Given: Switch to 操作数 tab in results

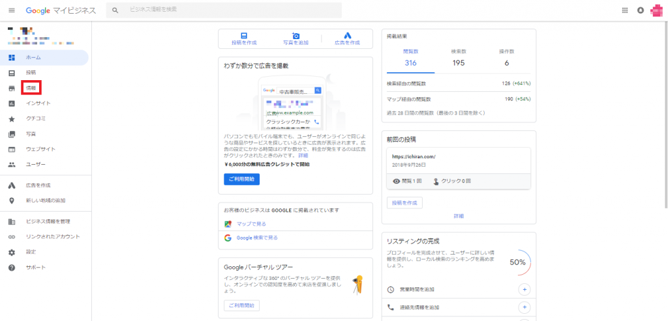Looking at the screenshot, I should click(506, 59).
